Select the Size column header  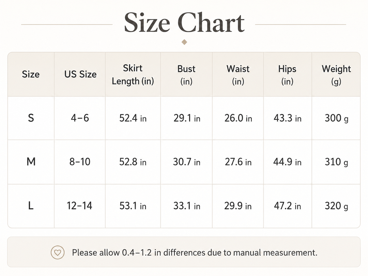click(x=31, y=74)
